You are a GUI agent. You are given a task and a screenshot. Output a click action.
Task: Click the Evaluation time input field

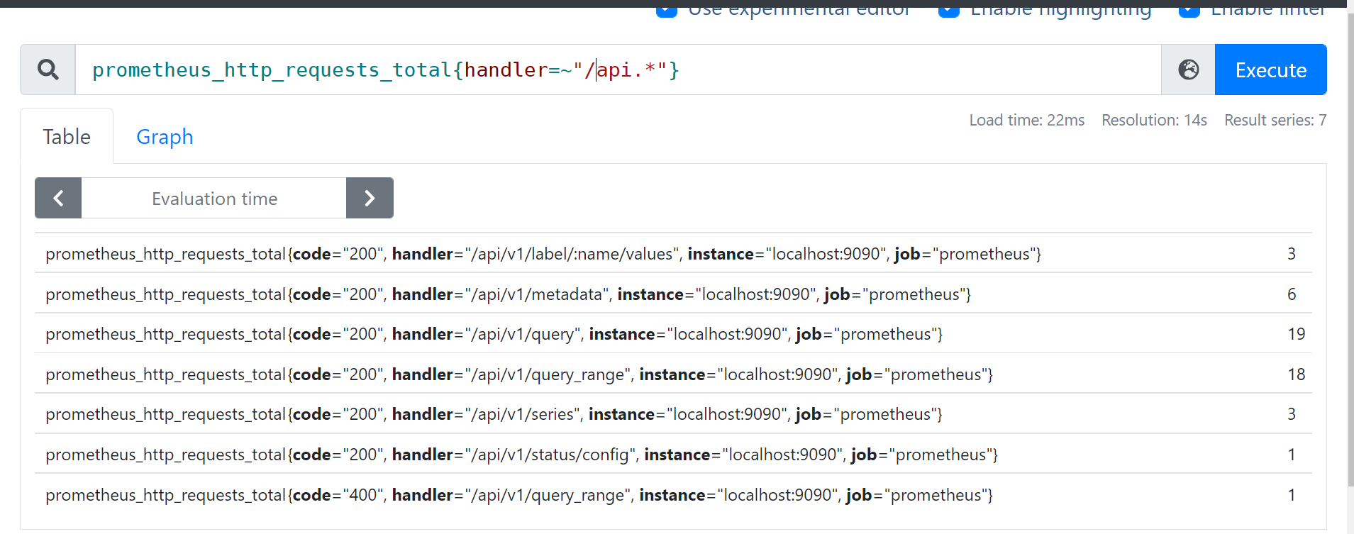pyautogui.click(x=213, y=199)
